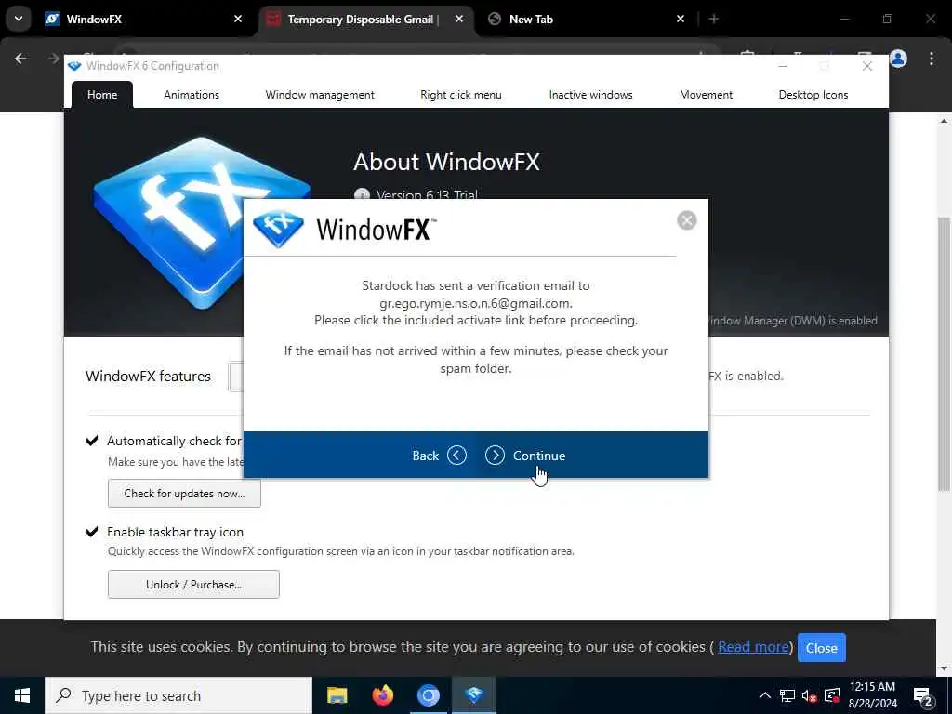Viewport: 952px width, 714px height.
Task: Click the muted volume tray icon
Action: click(x=809, y=695)
